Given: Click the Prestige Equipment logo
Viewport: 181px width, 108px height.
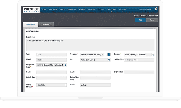Looking at the screenshot, I should tap(31, 10).
